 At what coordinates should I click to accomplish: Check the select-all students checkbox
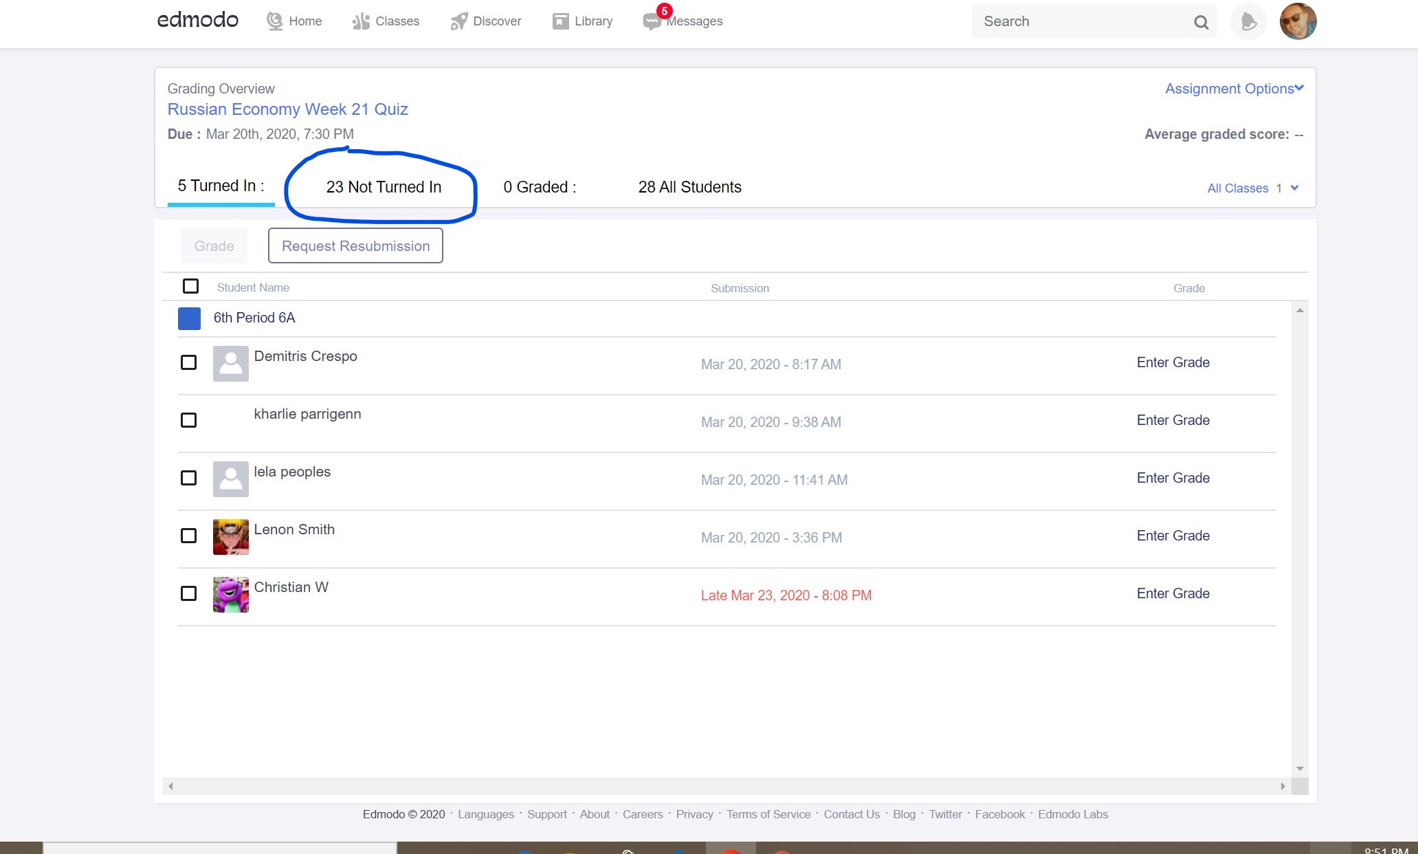click(190, 286)
